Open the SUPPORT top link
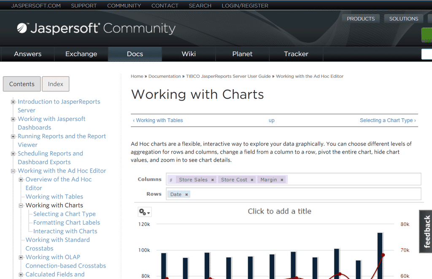Screen dimensions: 432x279 [x=84, y=6]
